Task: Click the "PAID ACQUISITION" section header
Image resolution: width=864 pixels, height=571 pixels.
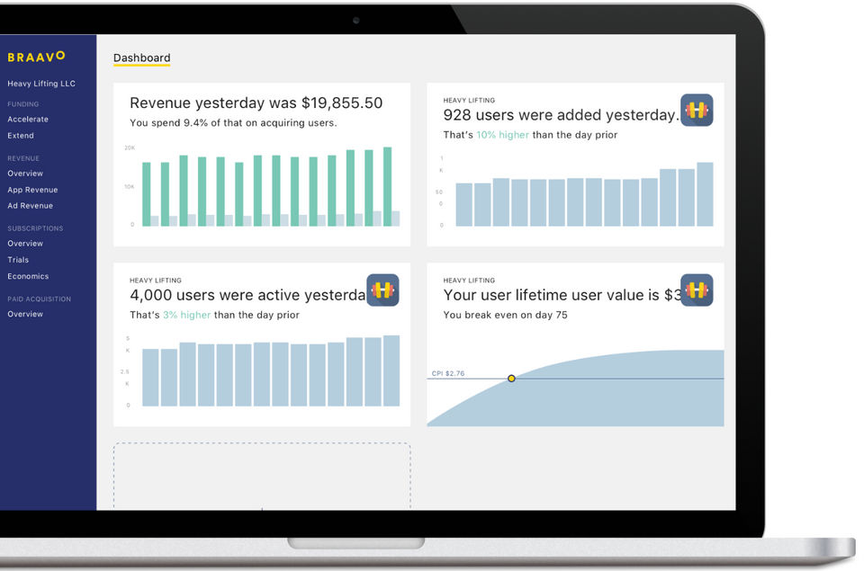Action: [39, 299]
